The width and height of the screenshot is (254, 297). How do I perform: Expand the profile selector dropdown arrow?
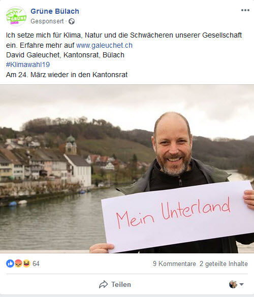click(x=241, y=284)
